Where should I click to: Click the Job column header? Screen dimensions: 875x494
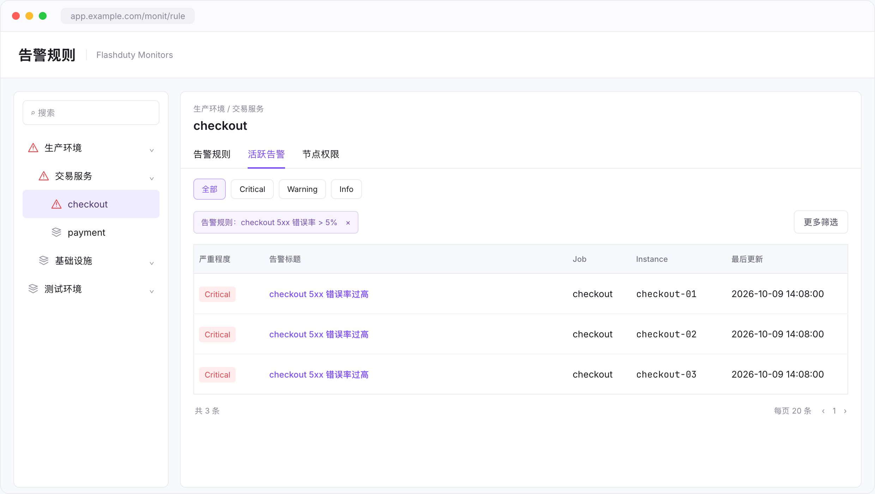pyautogui.click(x=579, y=259)
